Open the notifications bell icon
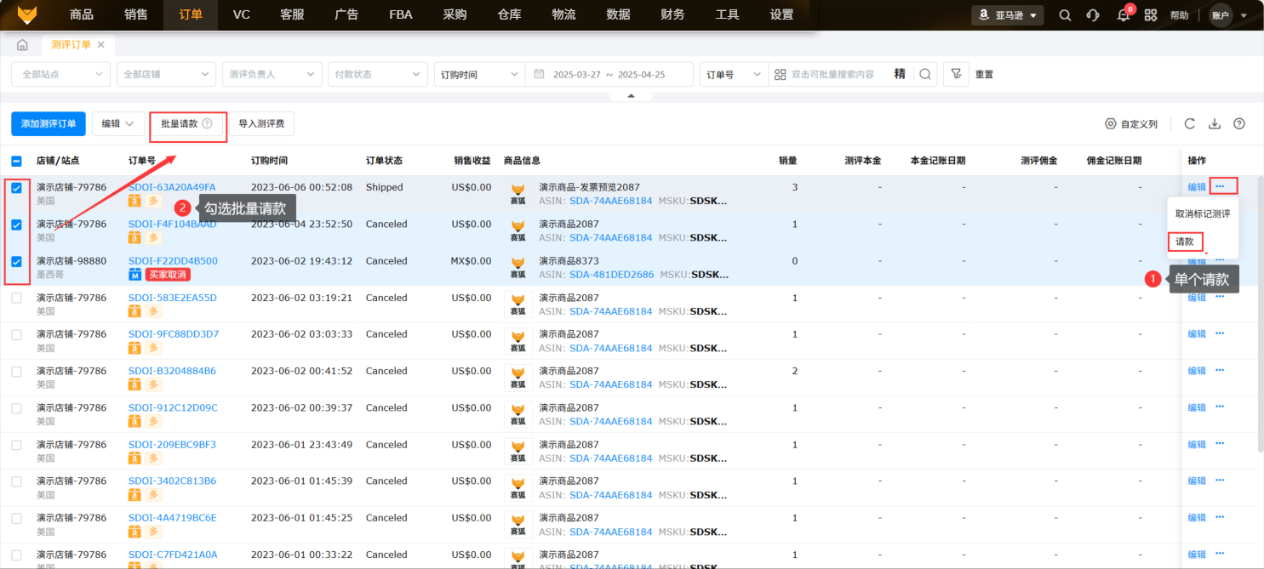 (1123, 15)
